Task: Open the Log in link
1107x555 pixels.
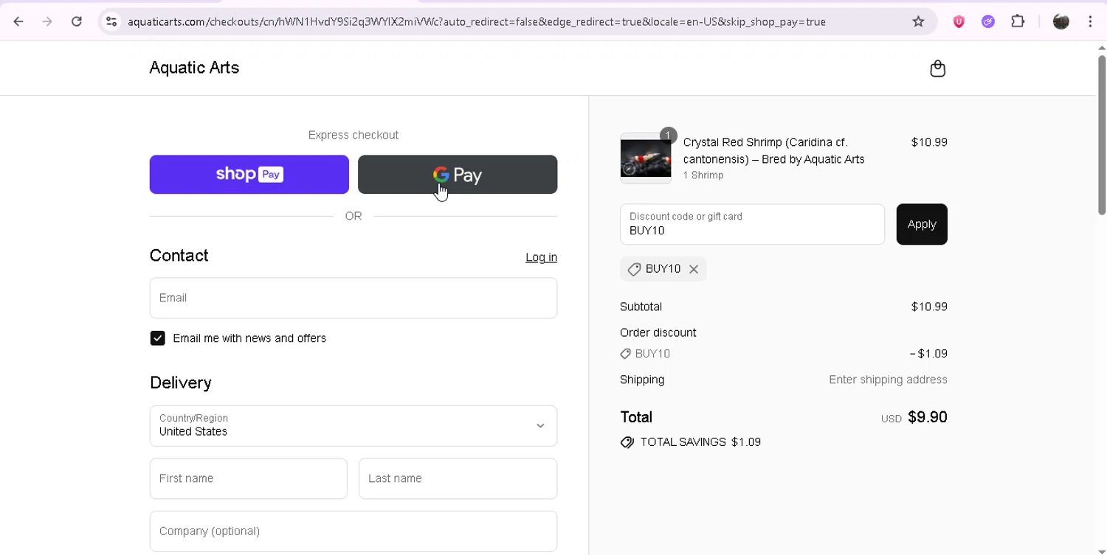Action: (541, 257)
